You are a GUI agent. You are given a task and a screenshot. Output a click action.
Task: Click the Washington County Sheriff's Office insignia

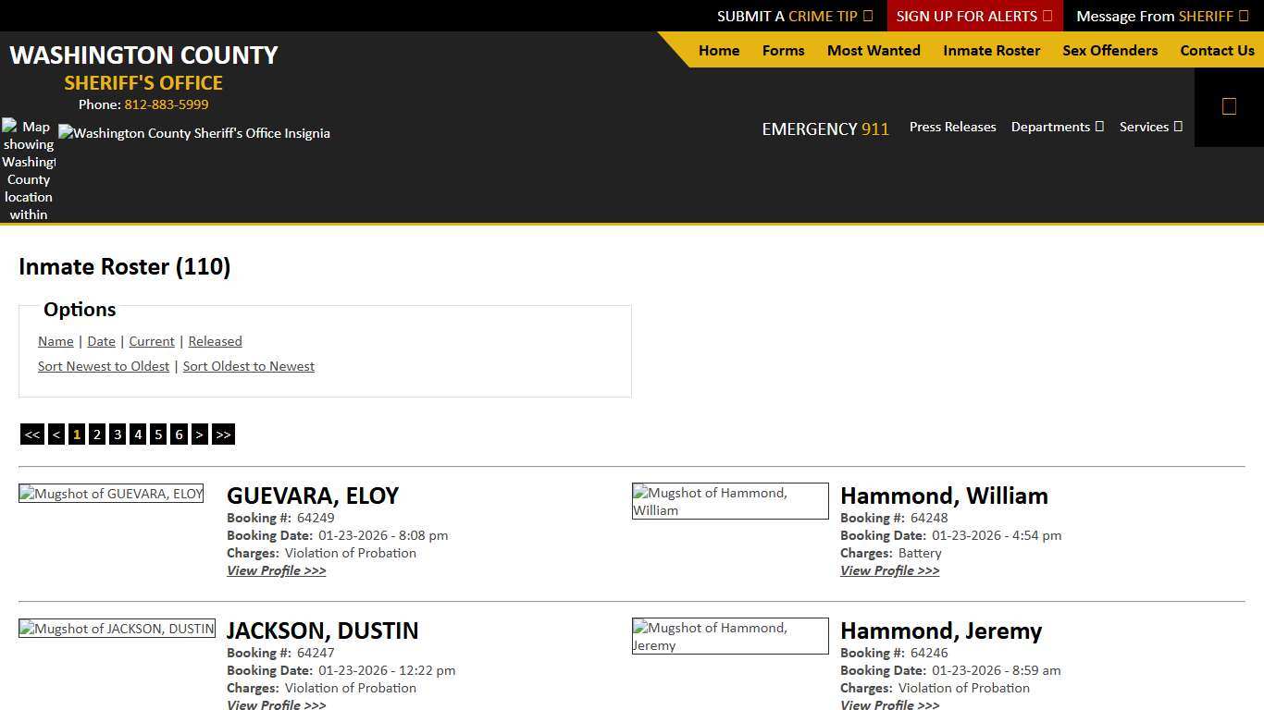(194, 133)
